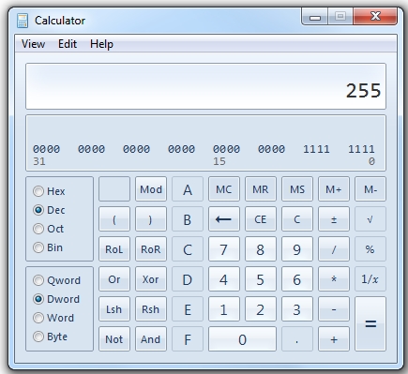Viewport: 408px width, 374px height.
Task: Click the Lsh left shift button
Action: point(114,309)
